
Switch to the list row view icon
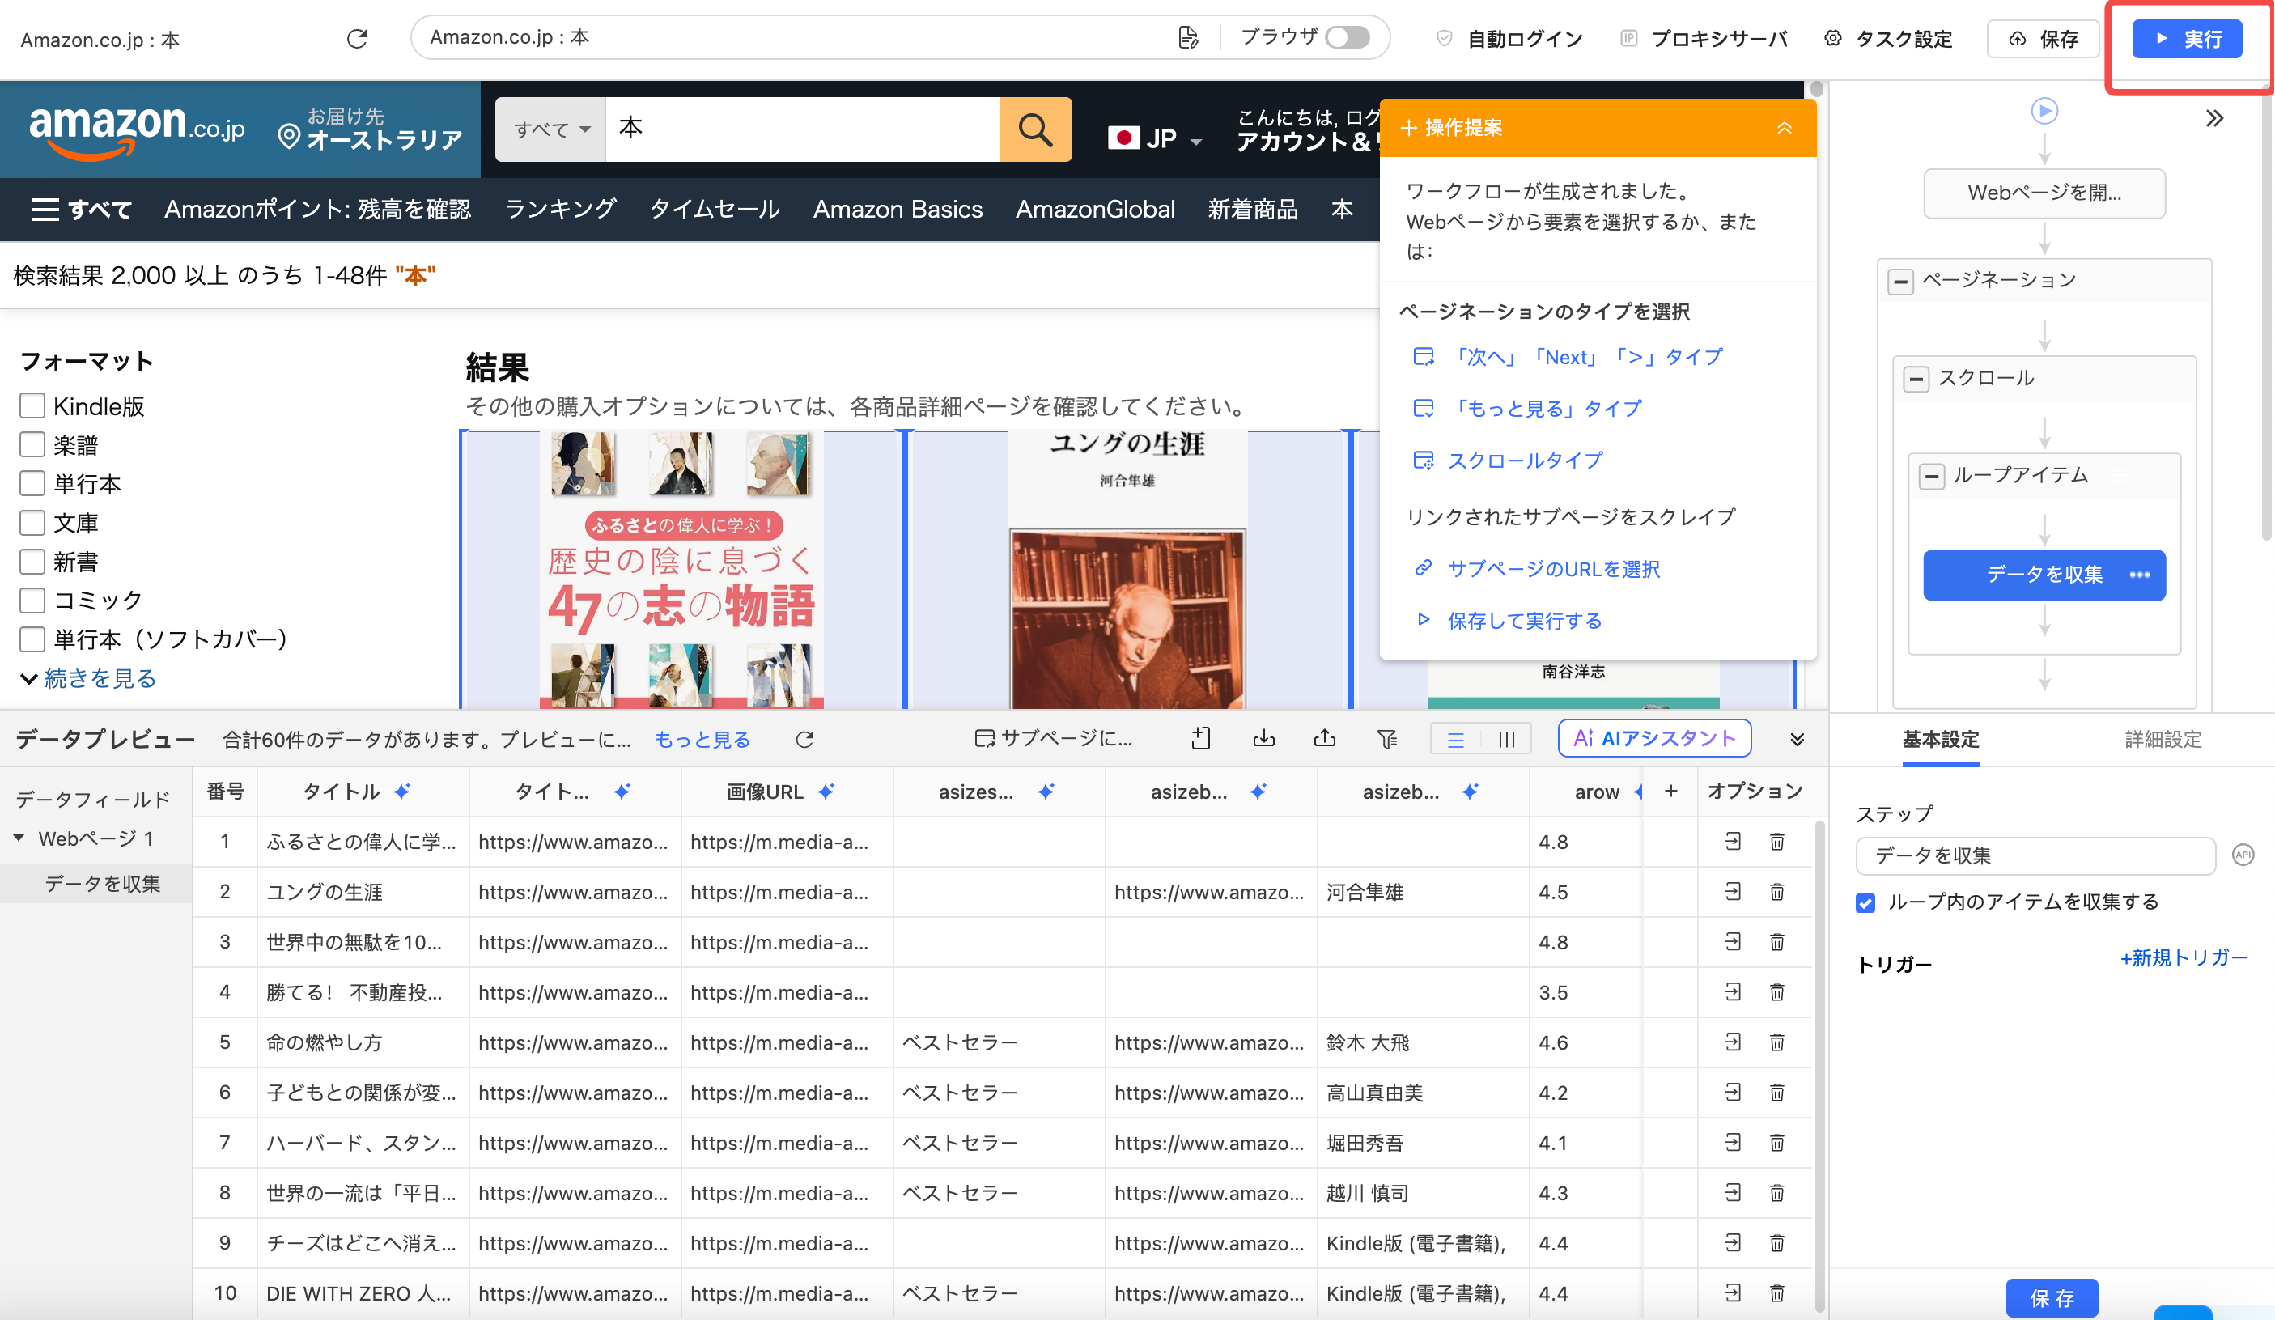(x=1455, y=740)
